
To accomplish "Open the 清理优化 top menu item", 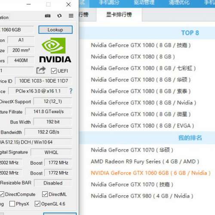I will pos(179,3).
